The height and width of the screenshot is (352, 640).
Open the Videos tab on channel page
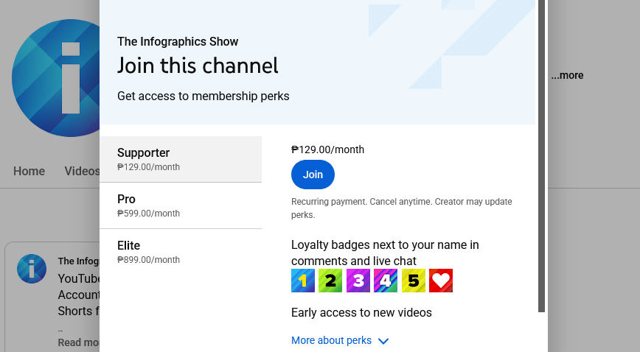[x=82, y=171]
